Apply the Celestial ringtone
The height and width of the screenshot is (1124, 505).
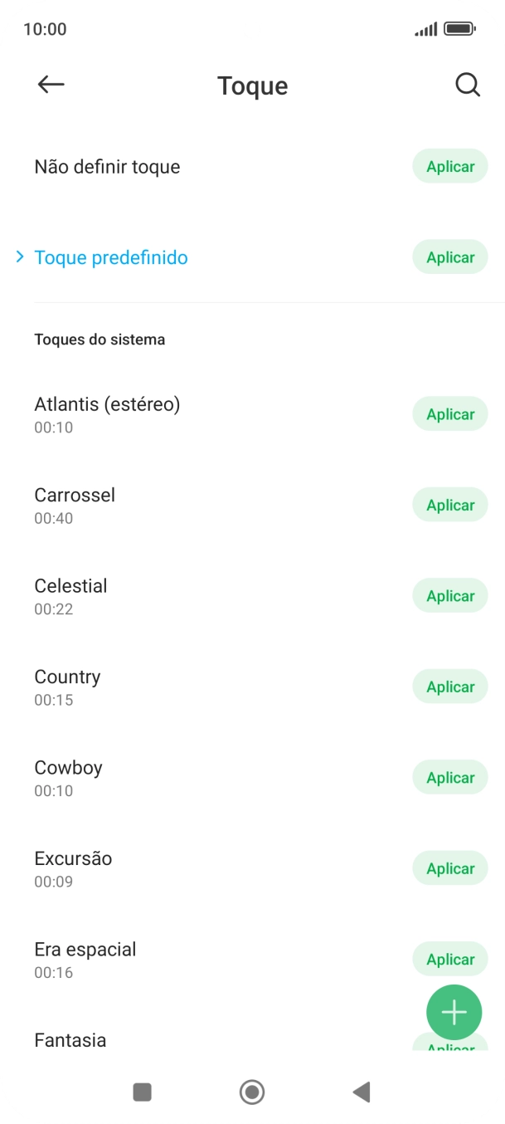click(x=449, y=595)
